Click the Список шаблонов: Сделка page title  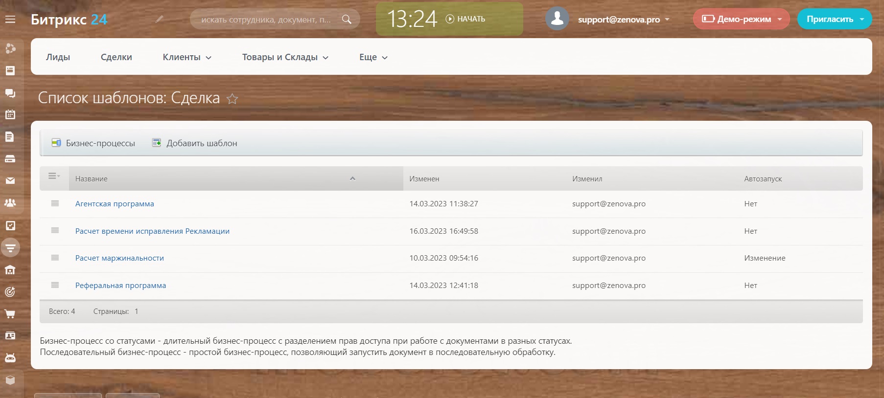tap(129, 98)
